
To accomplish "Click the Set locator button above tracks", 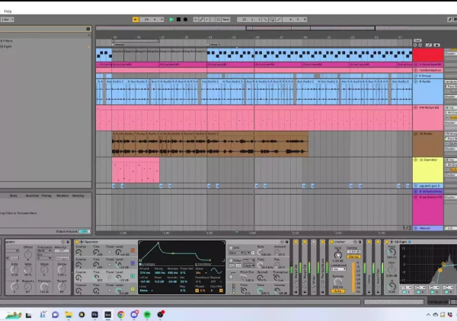I will pyautogui.click(x=417, y=40).
